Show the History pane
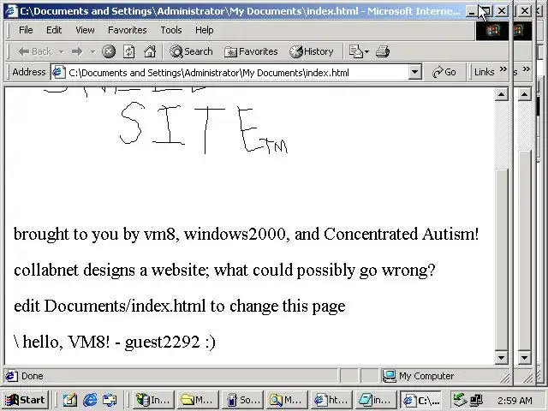548x411 pixels. coord(312,51)
